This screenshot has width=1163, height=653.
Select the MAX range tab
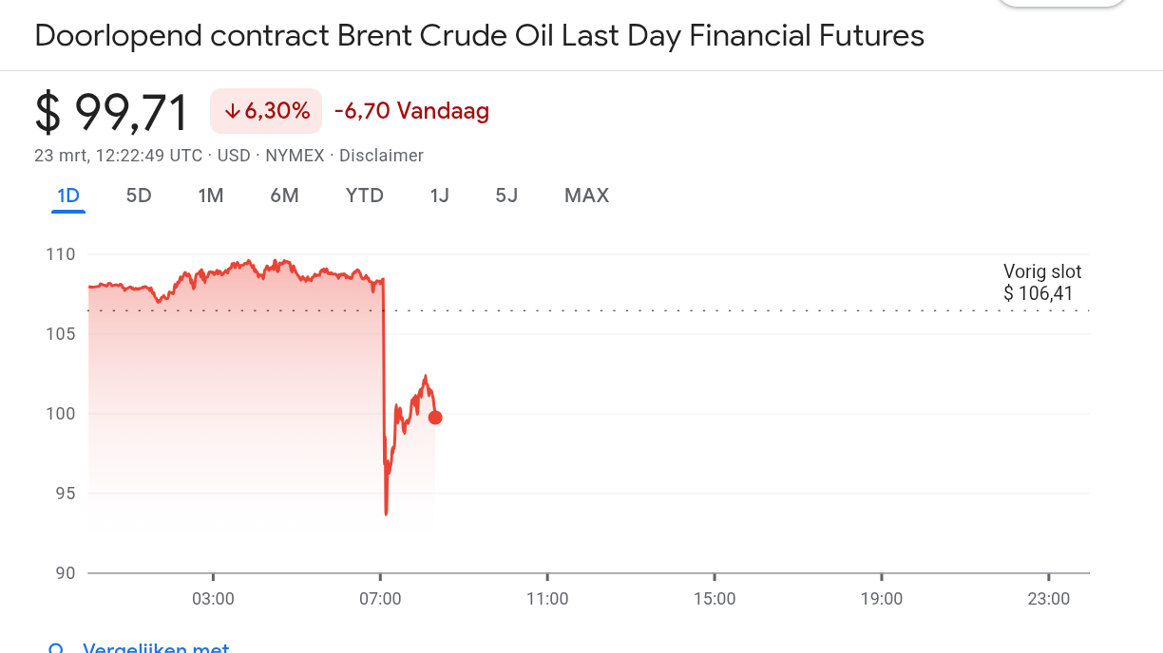[586, 196]
